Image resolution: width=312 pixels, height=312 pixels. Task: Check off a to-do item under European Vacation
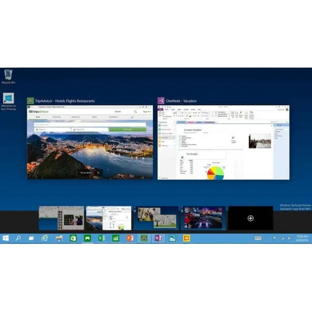coord(181,136)
